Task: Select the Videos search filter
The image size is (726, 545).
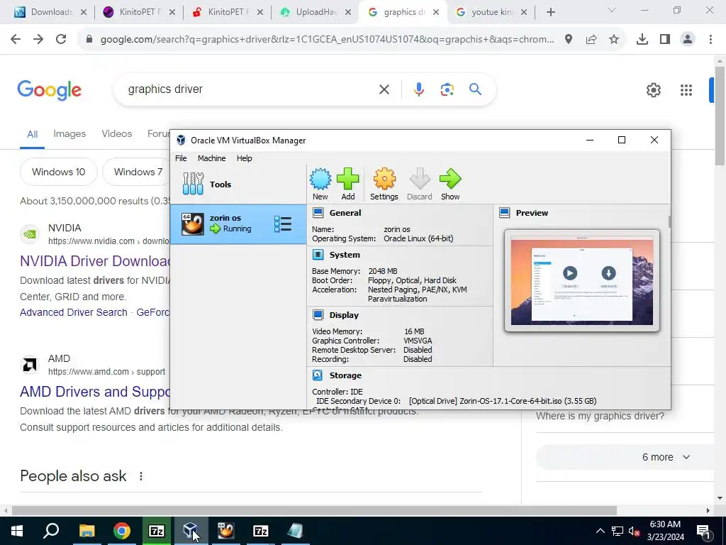Action: click(117, 133)
